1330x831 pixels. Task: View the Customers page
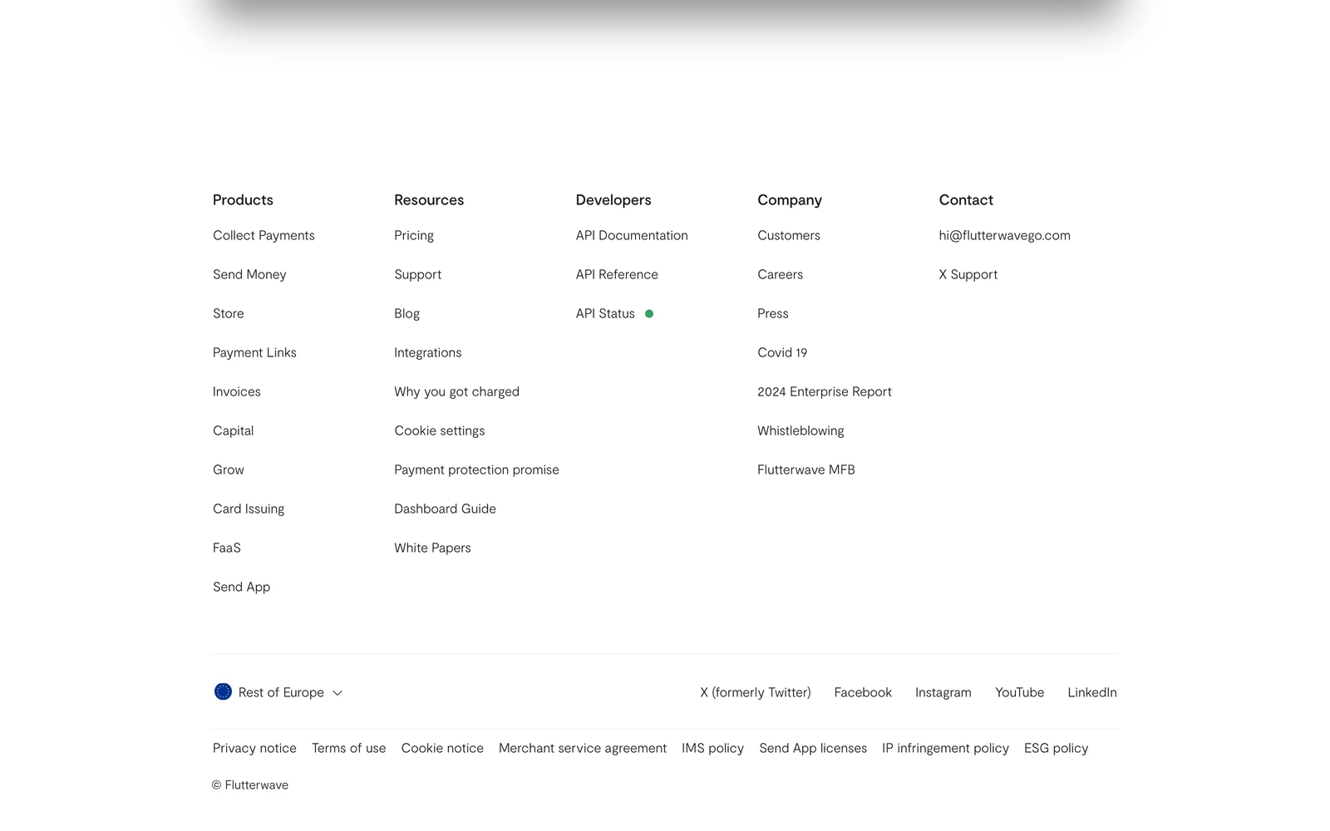coord(789,235)
